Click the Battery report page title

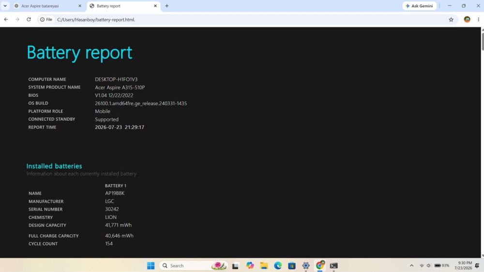[79, 52]
